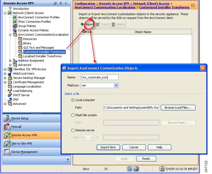Open the Configuration breadcrumb link

point(85,4)
